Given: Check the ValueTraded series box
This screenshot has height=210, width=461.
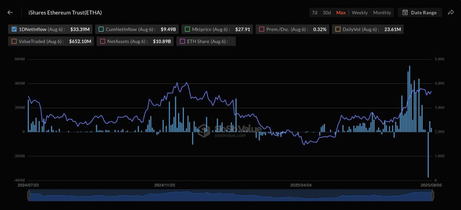Looking at the screenshot, I should coord(14,41).
